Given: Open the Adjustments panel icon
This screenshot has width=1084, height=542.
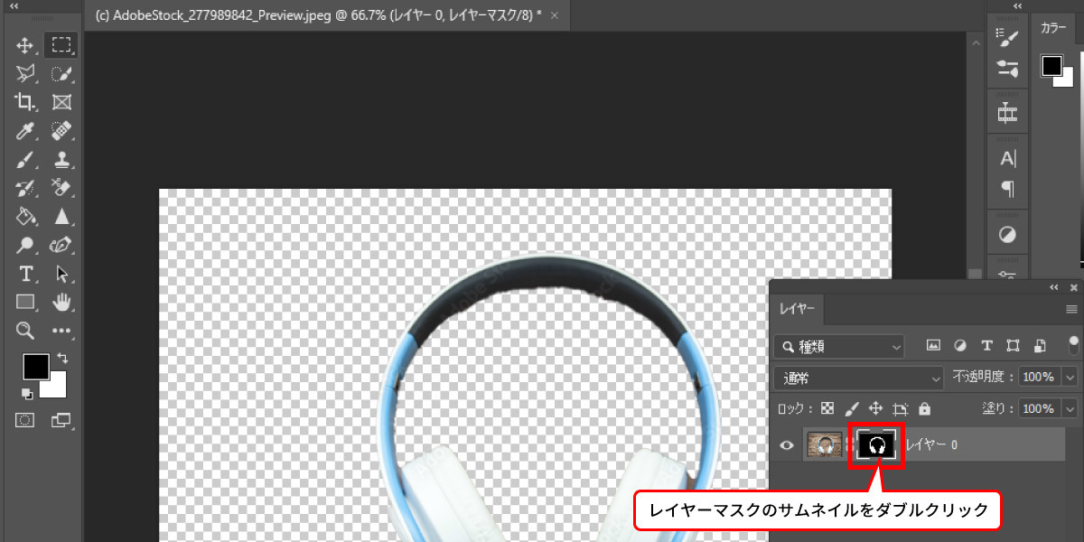Looking at the screenshot, I should click(x=1007, y=235).
